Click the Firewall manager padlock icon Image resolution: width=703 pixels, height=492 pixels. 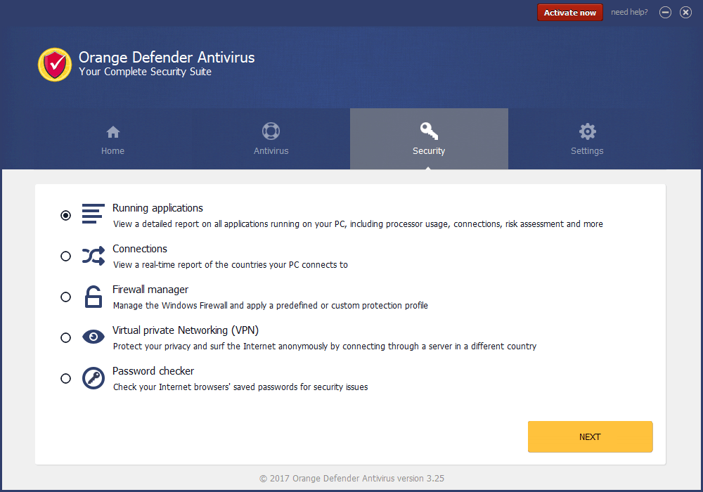click(x=93, y=297)
